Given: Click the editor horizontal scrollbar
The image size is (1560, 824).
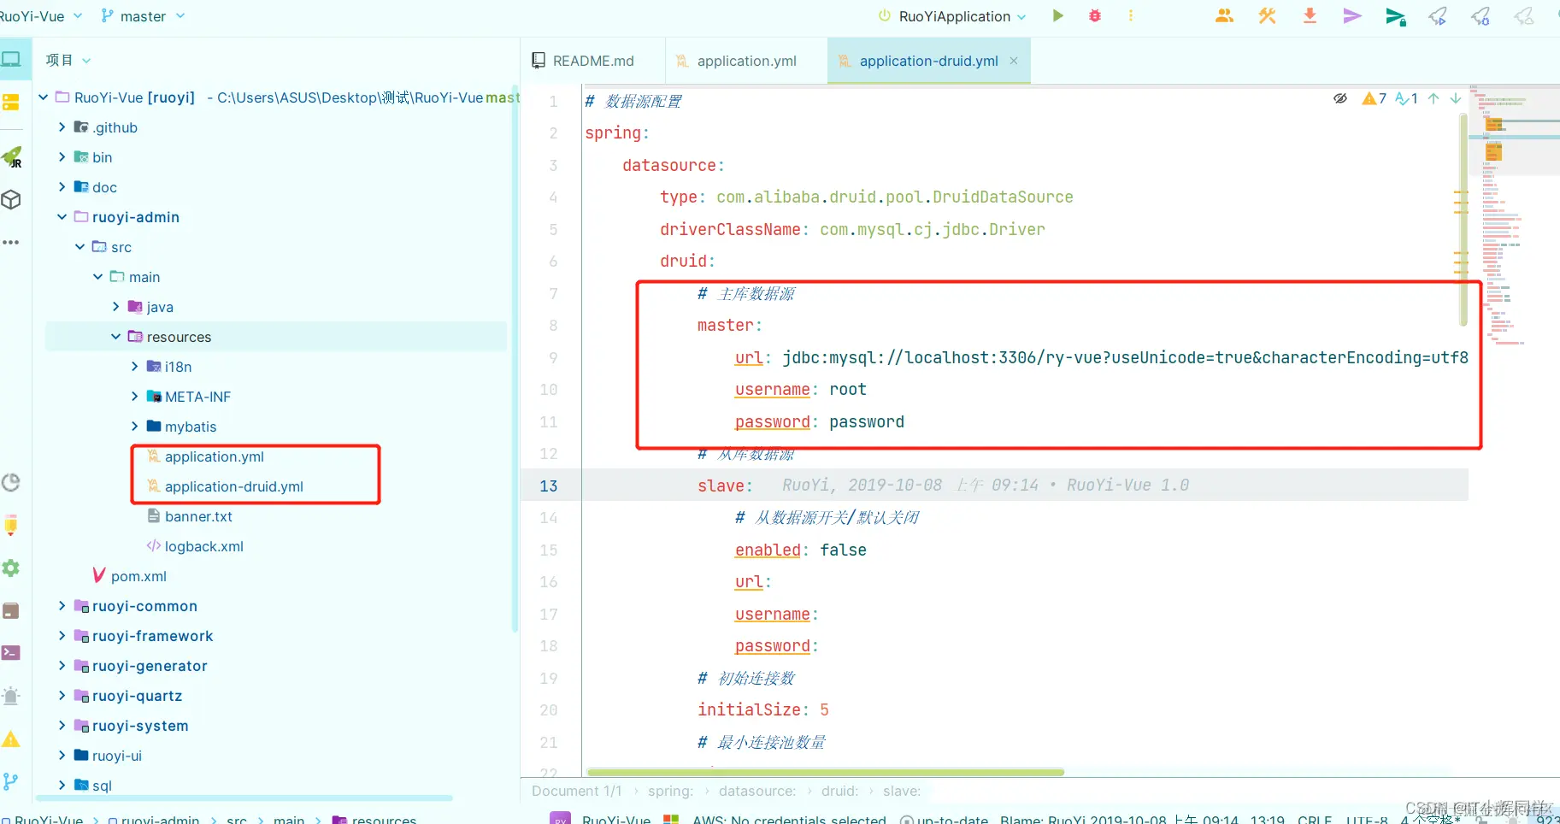Looking at the screenshot, I should (826, 772).
